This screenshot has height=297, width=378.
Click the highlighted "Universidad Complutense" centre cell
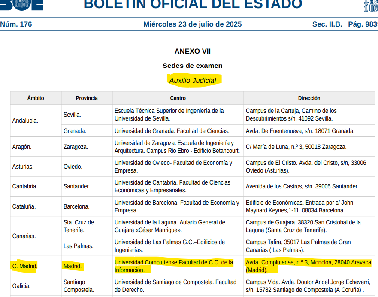click(178, 266)
